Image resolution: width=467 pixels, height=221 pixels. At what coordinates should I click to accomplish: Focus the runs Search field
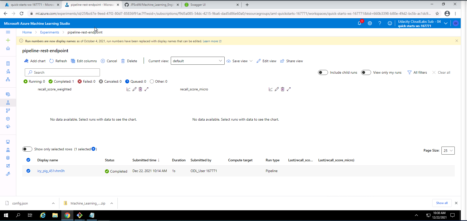click(62, 72)
